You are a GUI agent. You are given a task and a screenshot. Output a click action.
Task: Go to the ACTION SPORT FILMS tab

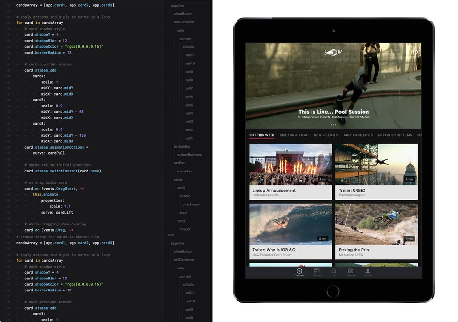pyautogui.click(x=395, y=135)
